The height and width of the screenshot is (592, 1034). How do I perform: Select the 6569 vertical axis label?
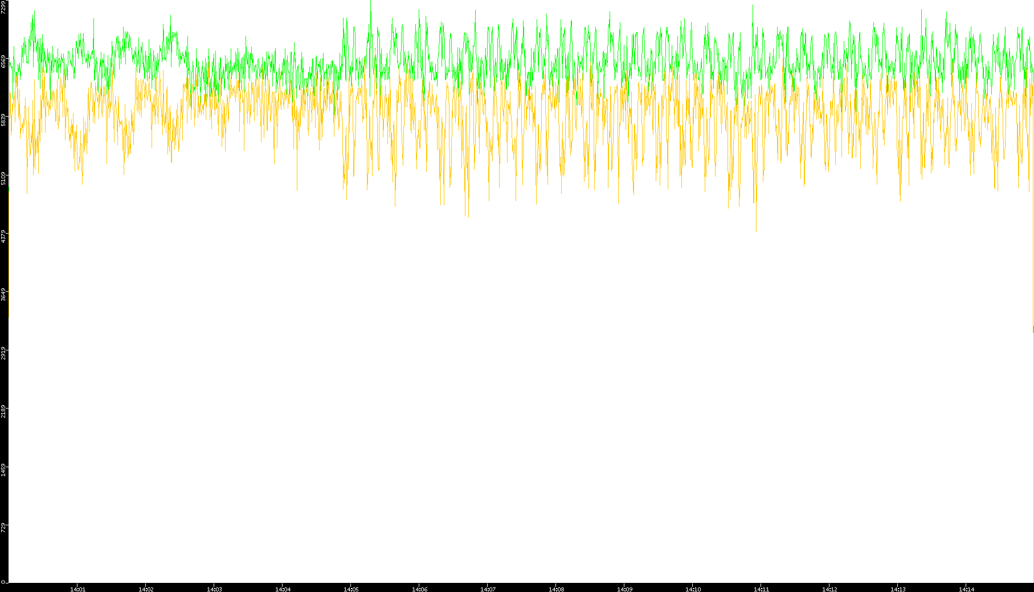(4, 62)
